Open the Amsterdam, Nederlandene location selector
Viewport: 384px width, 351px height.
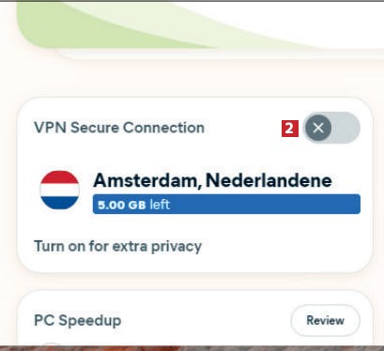tap(212, 180)
